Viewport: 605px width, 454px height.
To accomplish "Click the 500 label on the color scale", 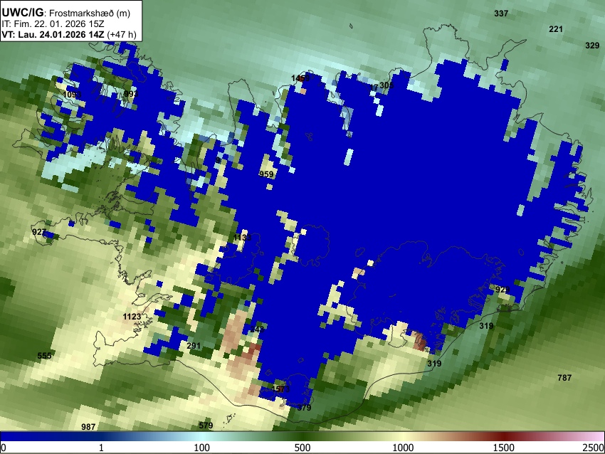I will pyautogui.click(x=302, y=448).
